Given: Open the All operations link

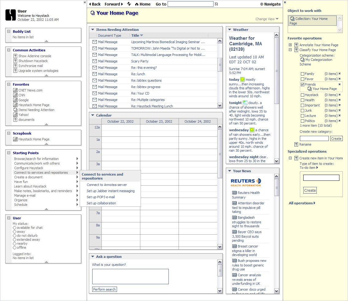Looking at the screenshot, I should [x=302, y=203].
